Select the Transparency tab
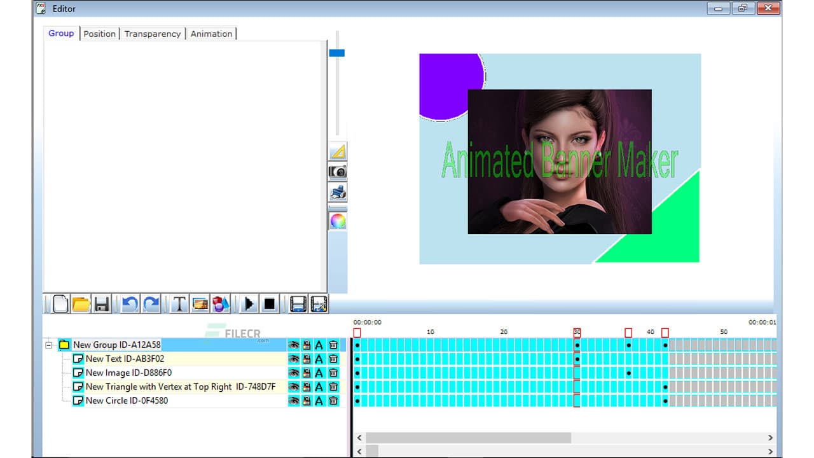 click(152, 34)
